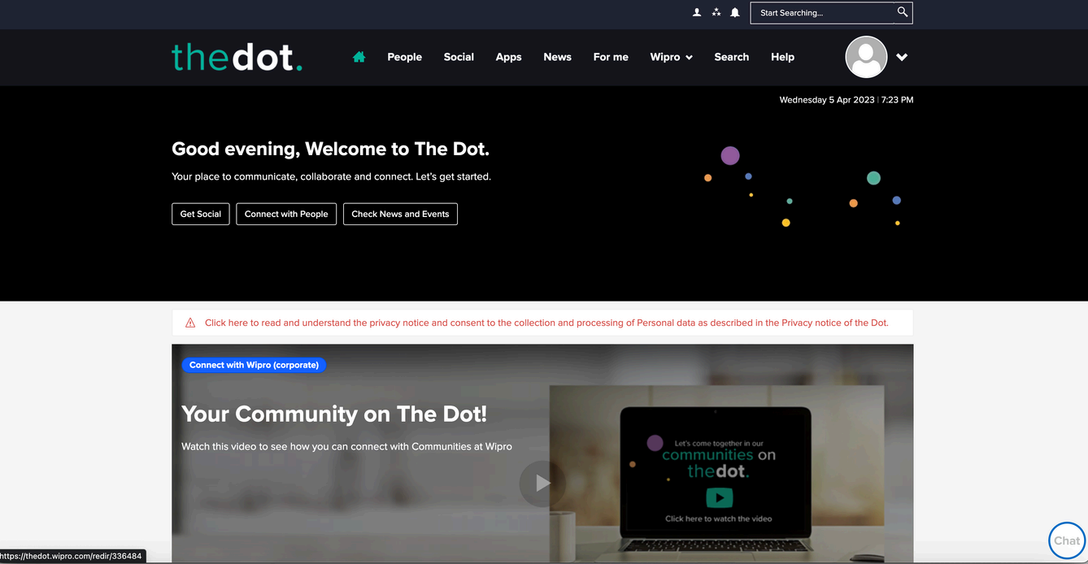Open the org chart icon in top bar

point(716,13)
